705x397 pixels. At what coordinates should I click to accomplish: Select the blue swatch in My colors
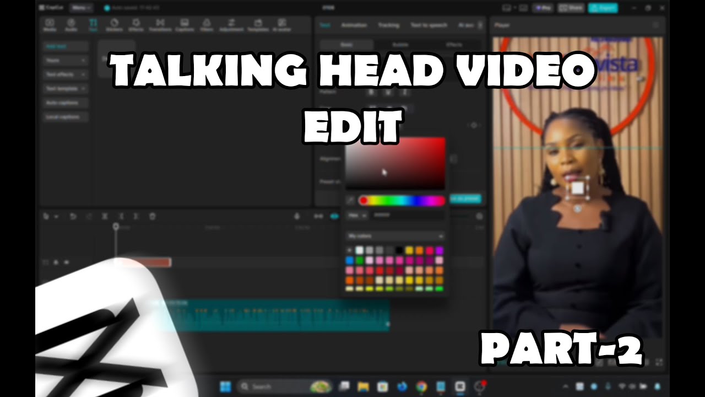click(350, 260)
